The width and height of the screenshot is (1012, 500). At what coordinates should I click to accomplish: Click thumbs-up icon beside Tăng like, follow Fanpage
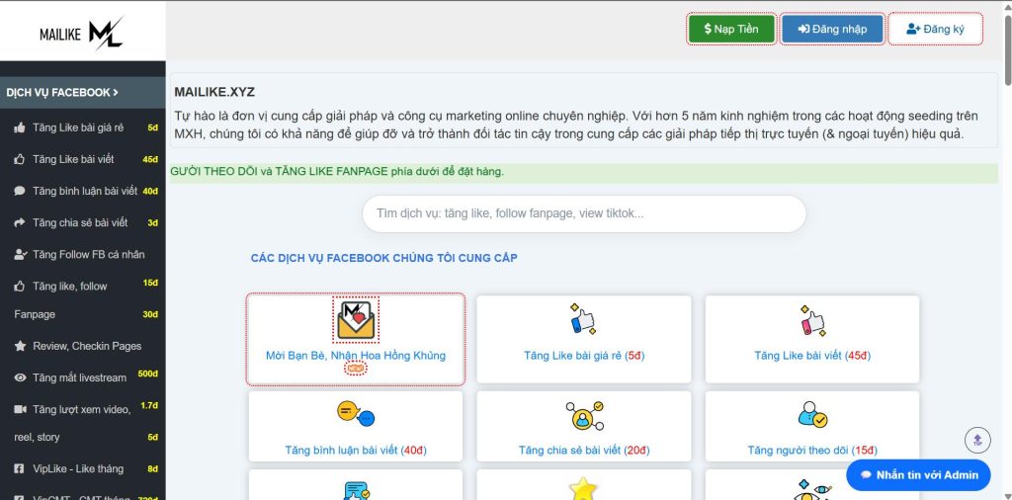[20, 286]
